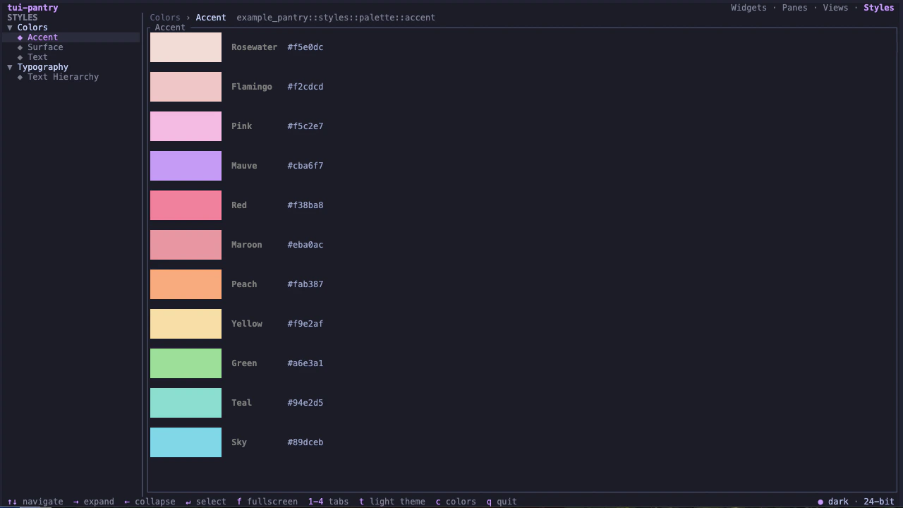The width and height of the screenshot is (903, 508).
Task: Select the Accent item in sidebar
Action: (x=71, y=37)
